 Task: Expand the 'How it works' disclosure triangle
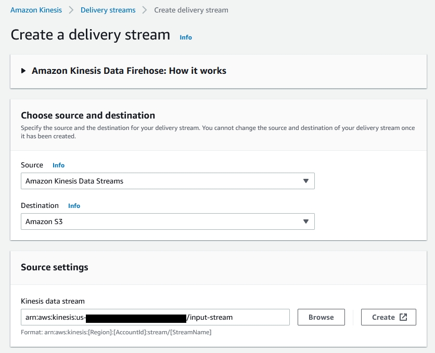(x=23, y=71)
